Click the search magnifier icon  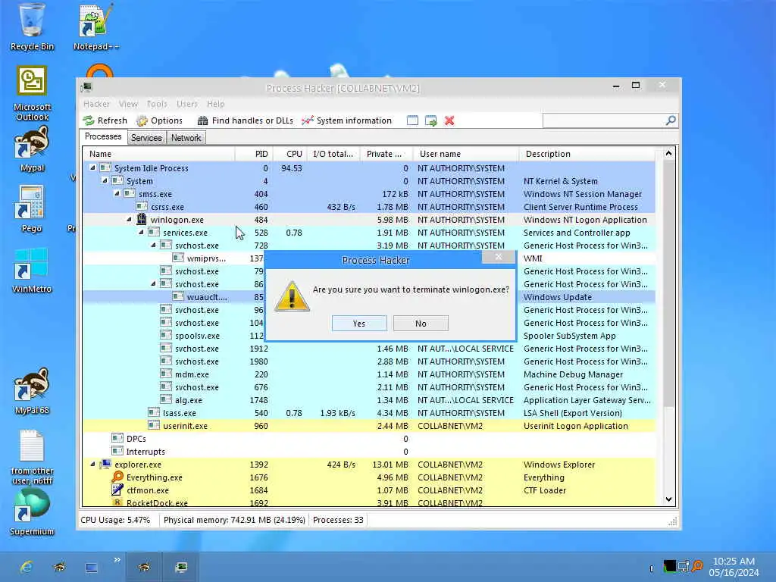pyautogui.click(x=671, y=120)
